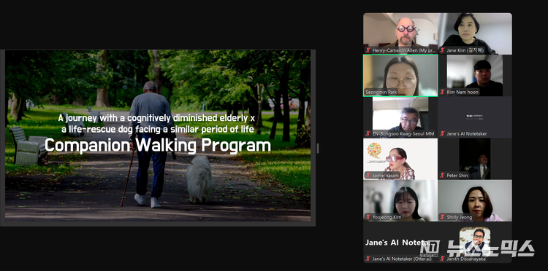Click muted mic icon beside samar karam
548x271 pixels.
[368, 176]
